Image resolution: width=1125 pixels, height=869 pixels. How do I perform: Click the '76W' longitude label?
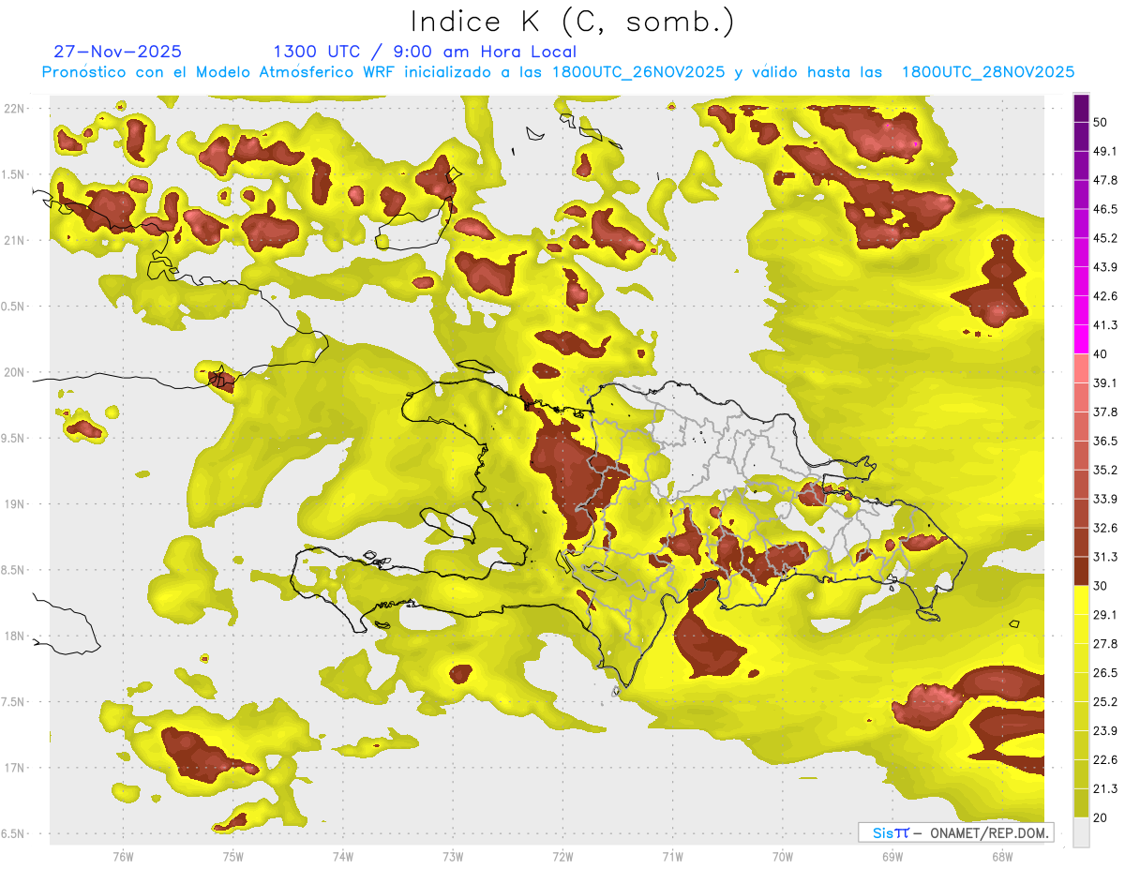[123, 856]
